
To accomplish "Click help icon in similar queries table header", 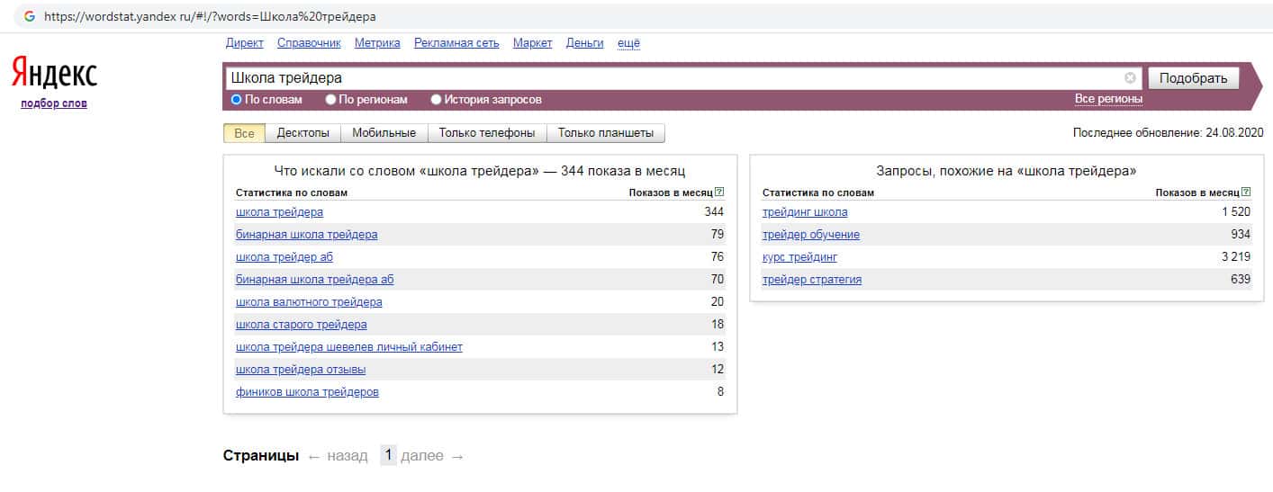I will (1246, 192).
